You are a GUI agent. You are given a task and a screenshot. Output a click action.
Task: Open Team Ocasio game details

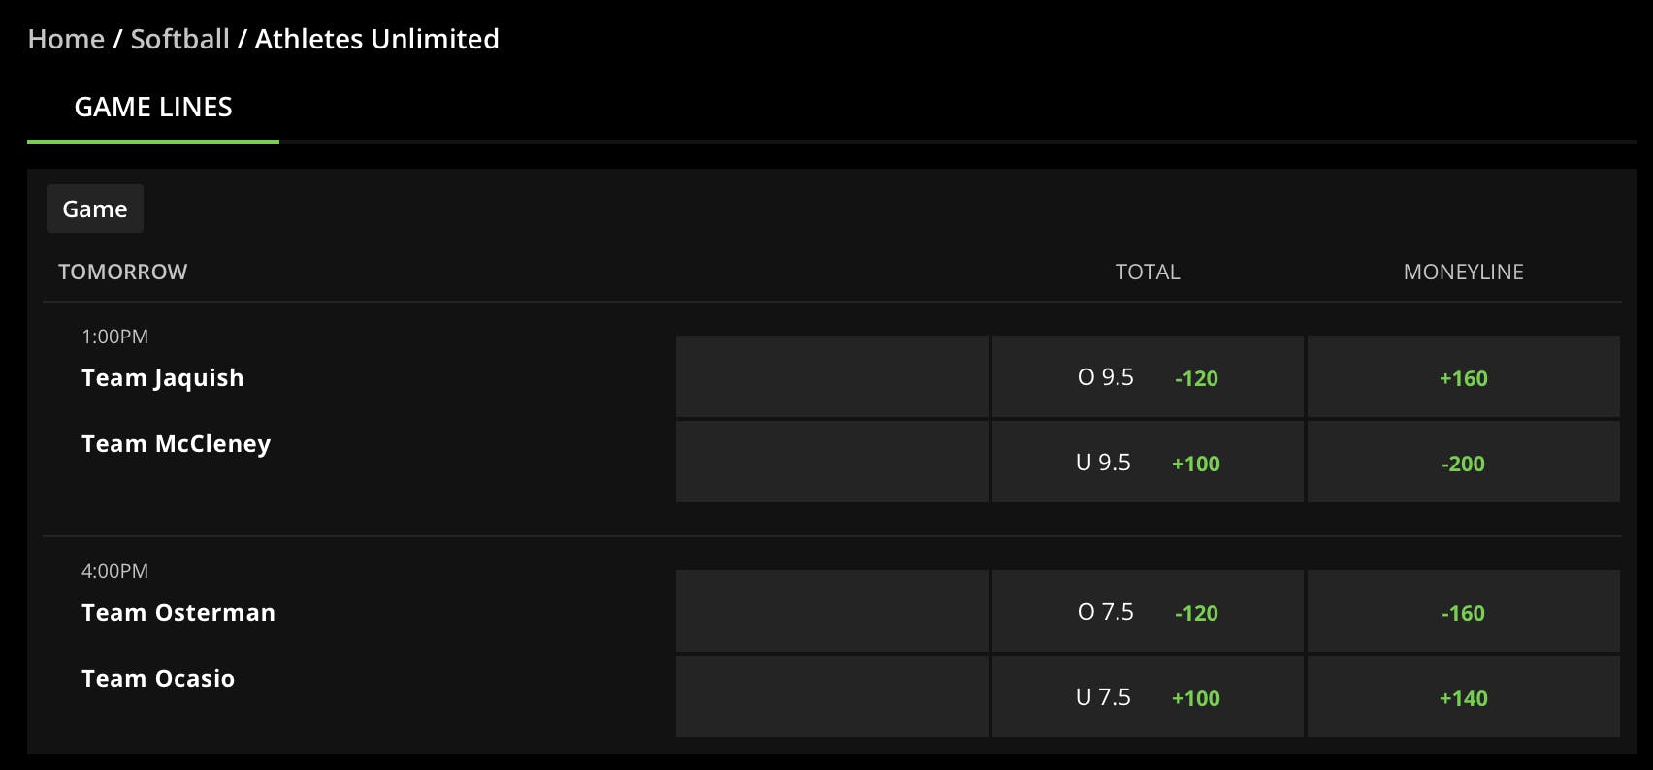[x=158, y=679]
